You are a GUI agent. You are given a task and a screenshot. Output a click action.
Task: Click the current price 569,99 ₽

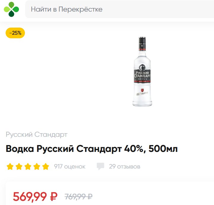pyautogui.click(x=35, y=196)
